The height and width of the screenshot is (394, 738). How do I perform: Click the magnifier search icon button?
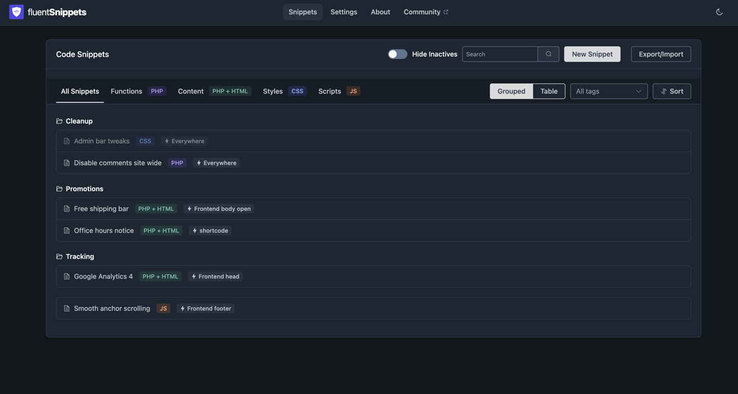point(548,54)
